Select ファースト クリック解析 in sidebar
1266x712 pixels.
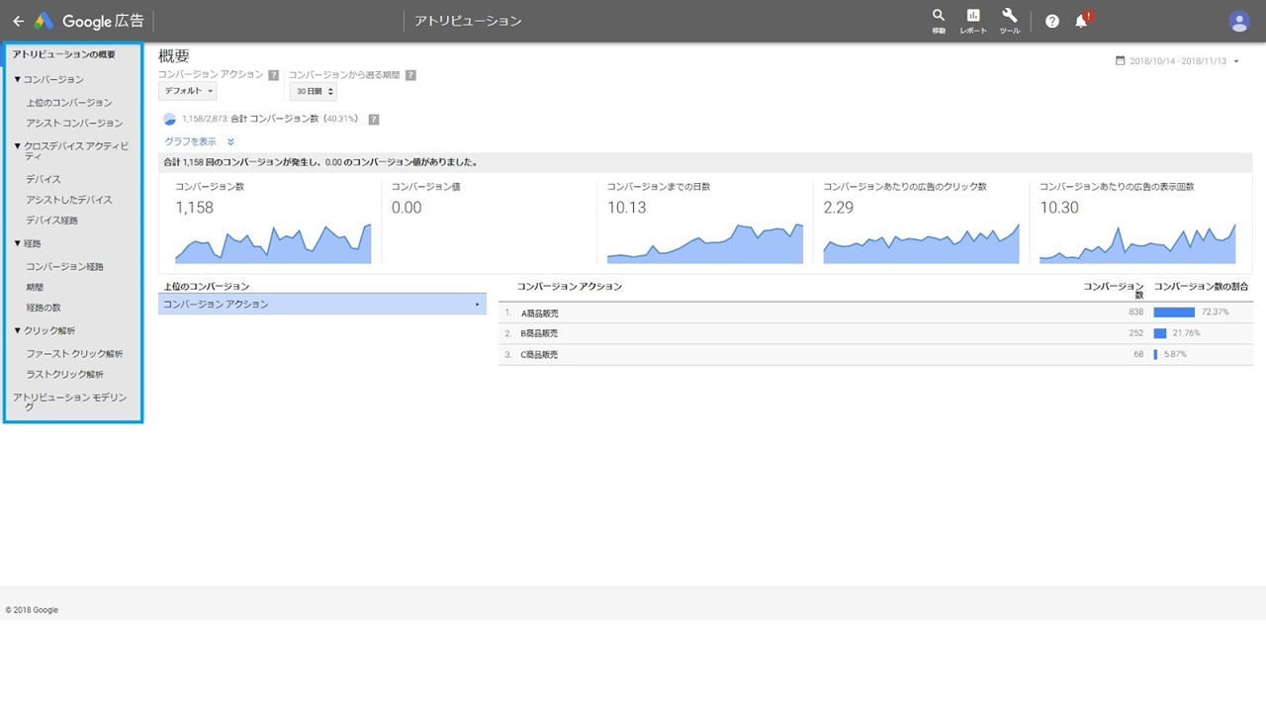(74, 354)
